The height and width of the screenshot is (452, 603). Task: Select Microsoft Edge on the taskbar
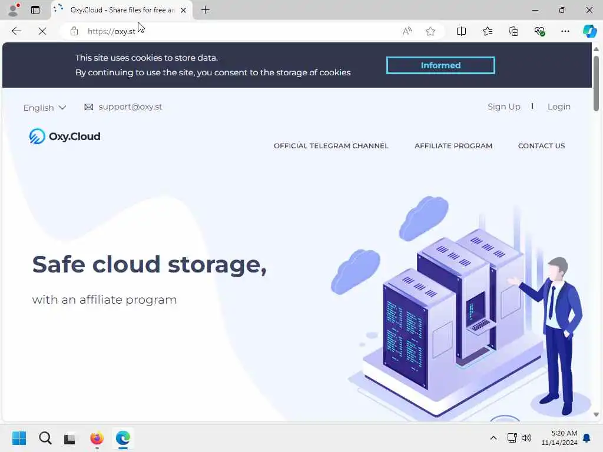pyautogui.click(x=122, y=438)
